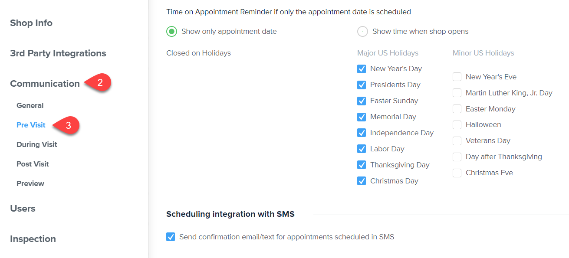The height and width of the screenshot is (258, 569).
Task: Collapse the Communication section
Action: (x=45, y=84)
